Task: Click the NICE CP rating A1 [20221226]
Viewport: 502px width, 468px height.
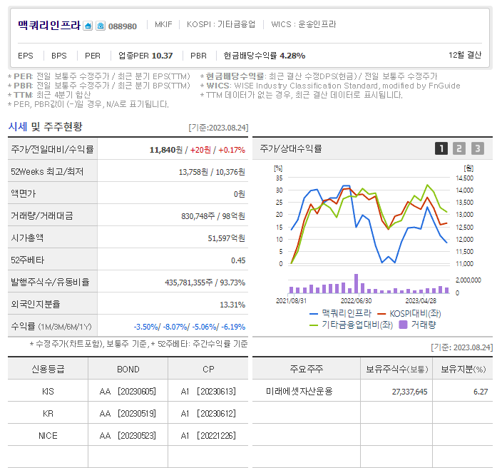Action: point(208,436)
